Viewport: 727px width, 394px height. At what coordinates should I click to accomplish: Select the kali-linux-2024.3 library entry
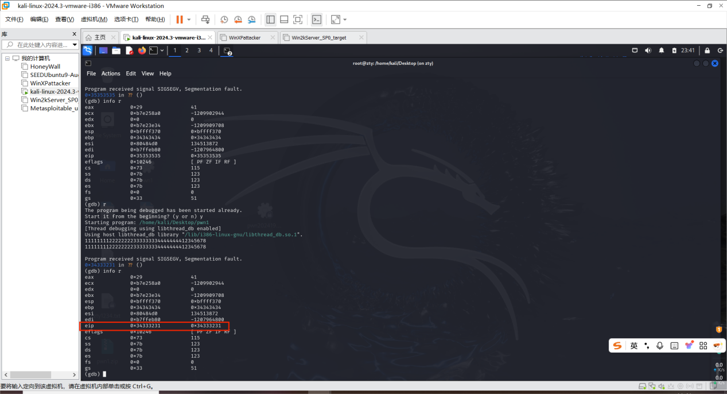tap(50, 91)
